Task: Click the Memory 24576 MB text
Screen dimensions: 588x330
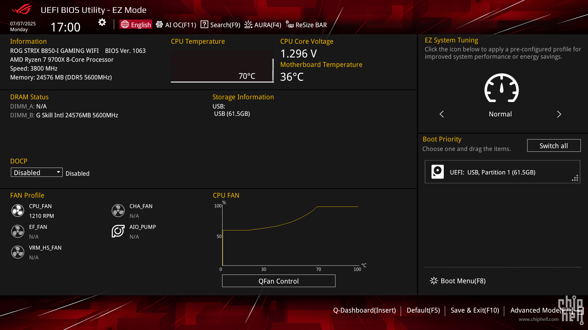Action: 61,77
